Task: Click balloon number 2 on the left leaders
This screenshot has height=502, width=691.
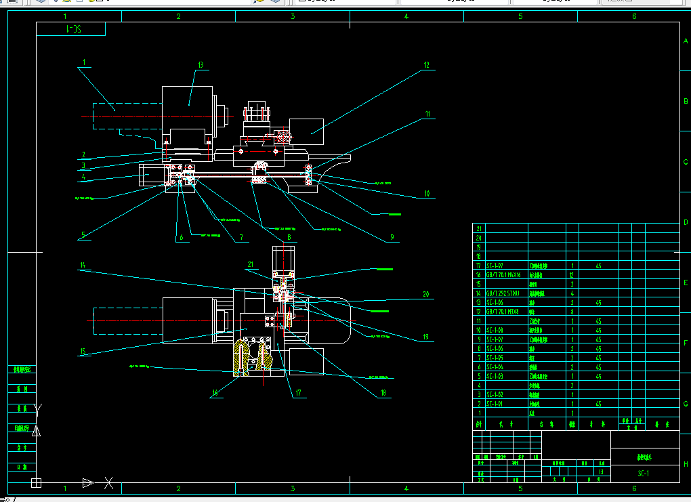Action: click(84, 154)
